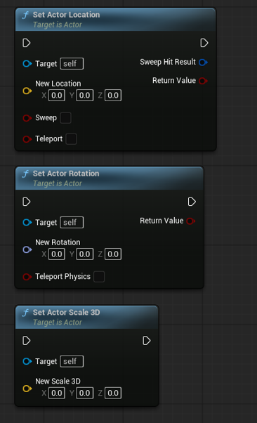Click the Teleport Physics boolean pin
This screenshot has height=423, width=257.
pos(27,277)
